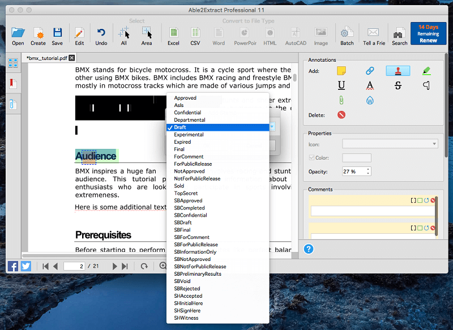Image resolution: width=453 pixels, height=330 pixels.
Task: Add a highlight annotation
Action: pyautogui.click(x=426, y=71)
